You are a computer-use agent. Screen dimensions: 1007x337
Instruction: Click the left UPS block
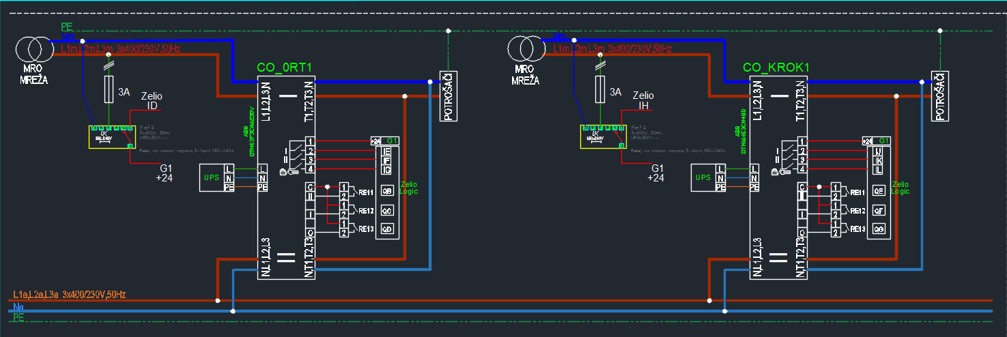[x=212, y=177]
